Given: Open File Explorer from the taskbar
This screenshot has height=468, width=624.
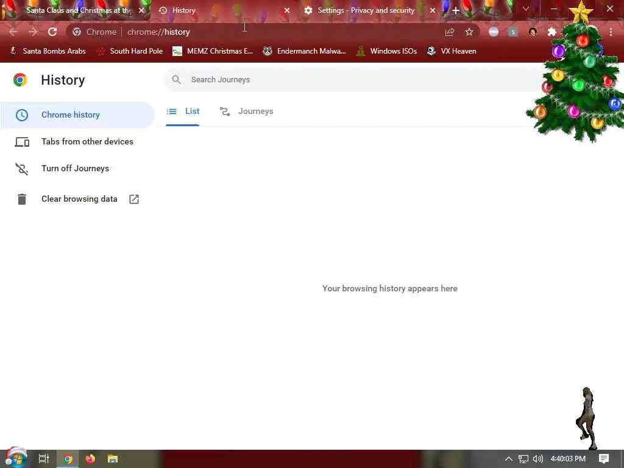Looking at the screenshot, I should point(113,459).
